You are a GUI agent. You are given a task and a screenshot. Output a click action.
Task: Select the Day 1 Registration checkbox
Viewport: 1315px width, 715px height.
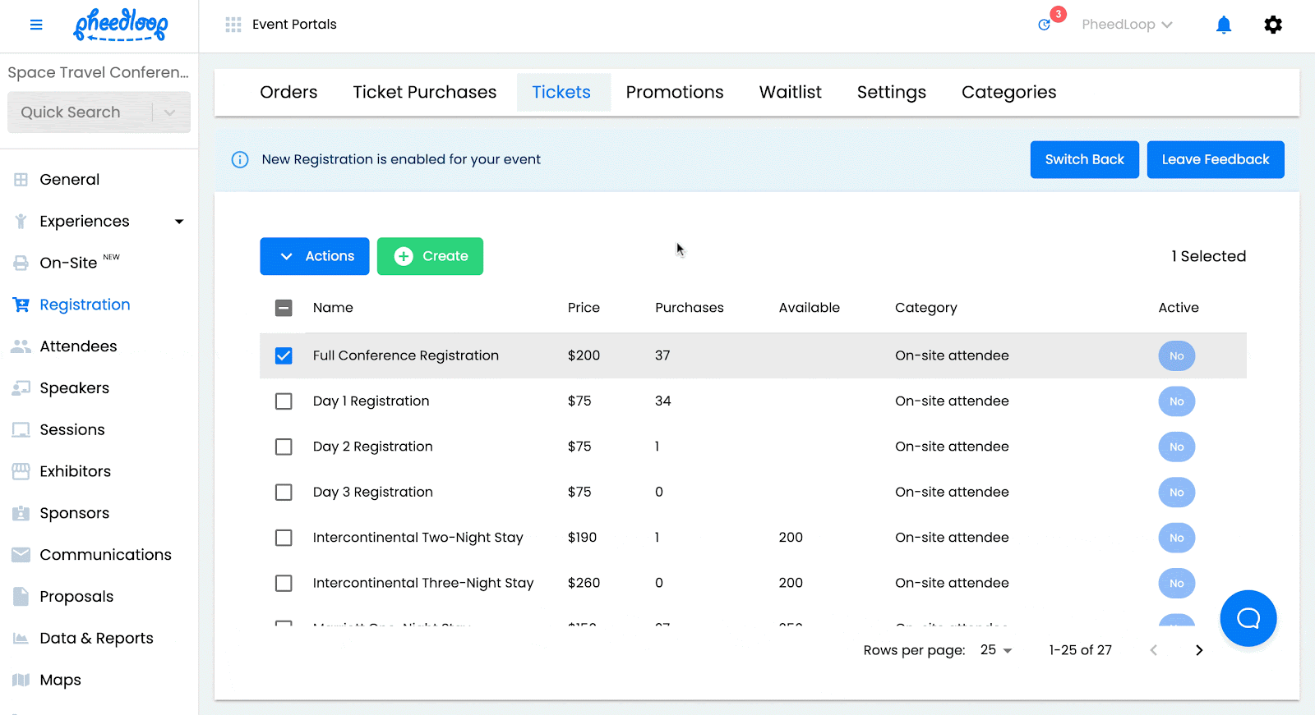coord(284,401)
